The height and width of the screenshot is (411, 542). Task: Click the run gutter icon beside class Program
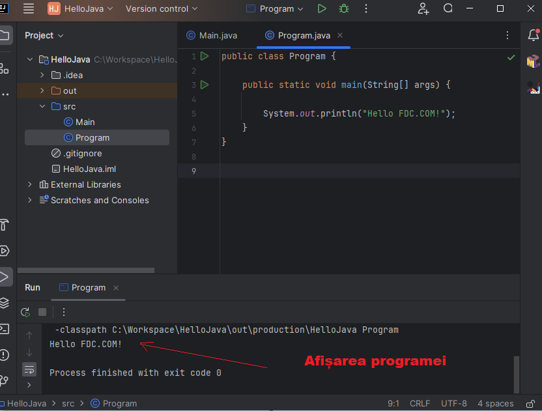click(205, 56)
